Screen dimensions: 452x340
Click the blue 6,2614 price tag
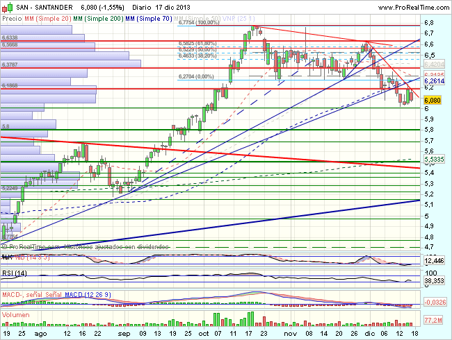click(x=435, y=80)
